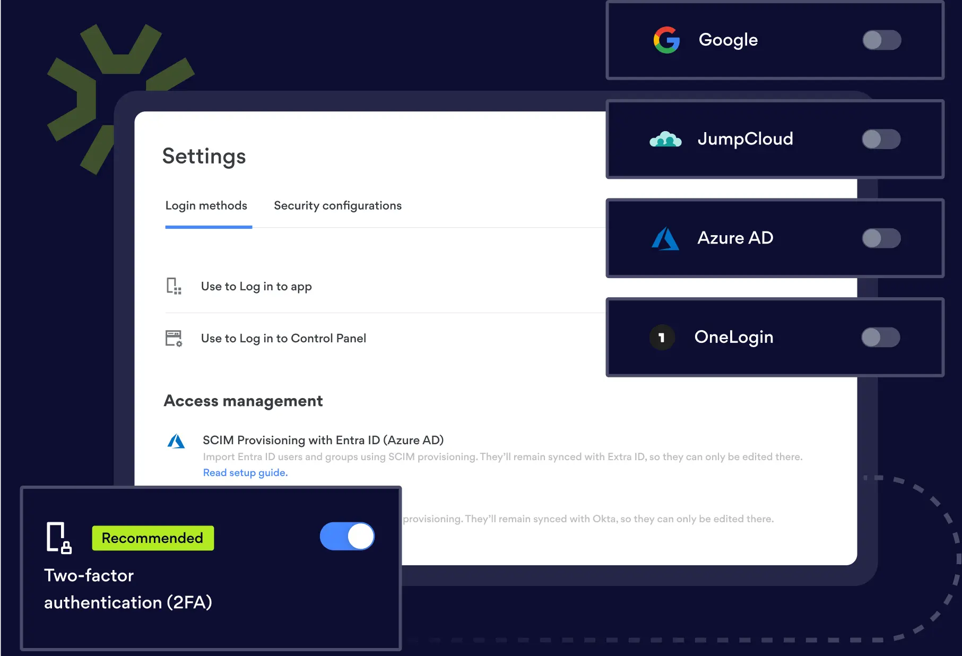
Task: Select the Use to Log in to app row
Action: pyautogui.click(x=256, y=287)
